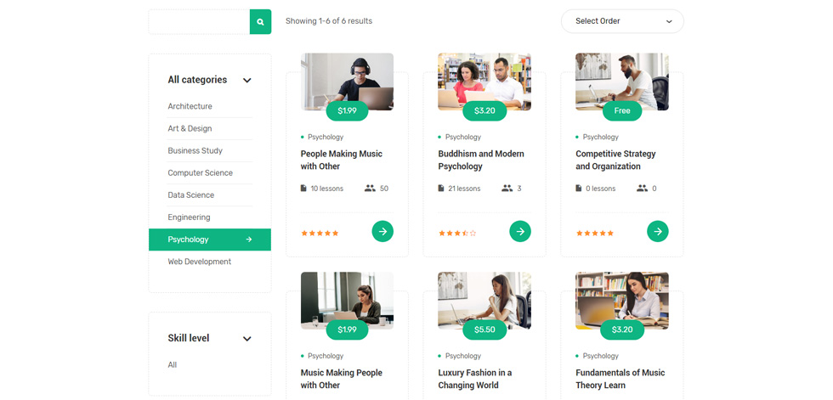
Task: Click the $1.99 badge on Music Making People
Action: pyautogui.click(x=347, y=330)
